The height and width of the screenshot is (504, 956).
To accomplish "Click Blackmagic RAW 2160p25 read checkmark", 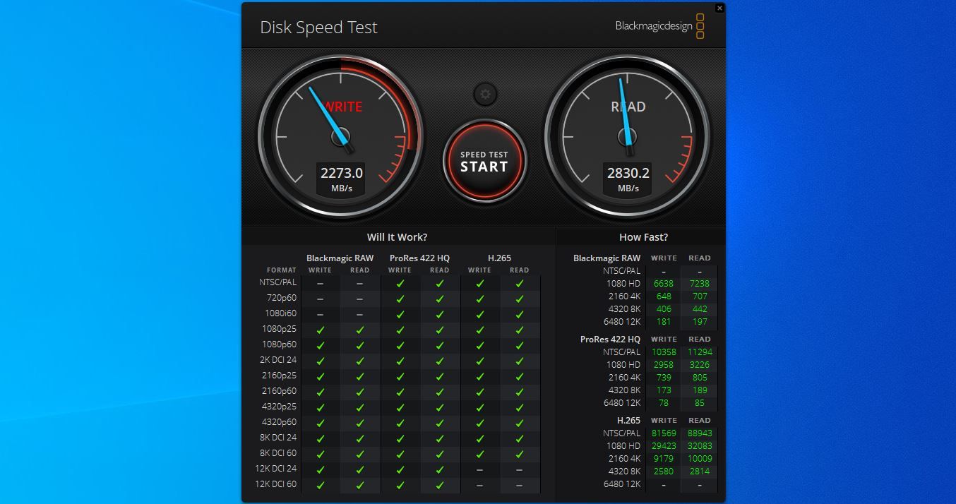I will point(359,376).
